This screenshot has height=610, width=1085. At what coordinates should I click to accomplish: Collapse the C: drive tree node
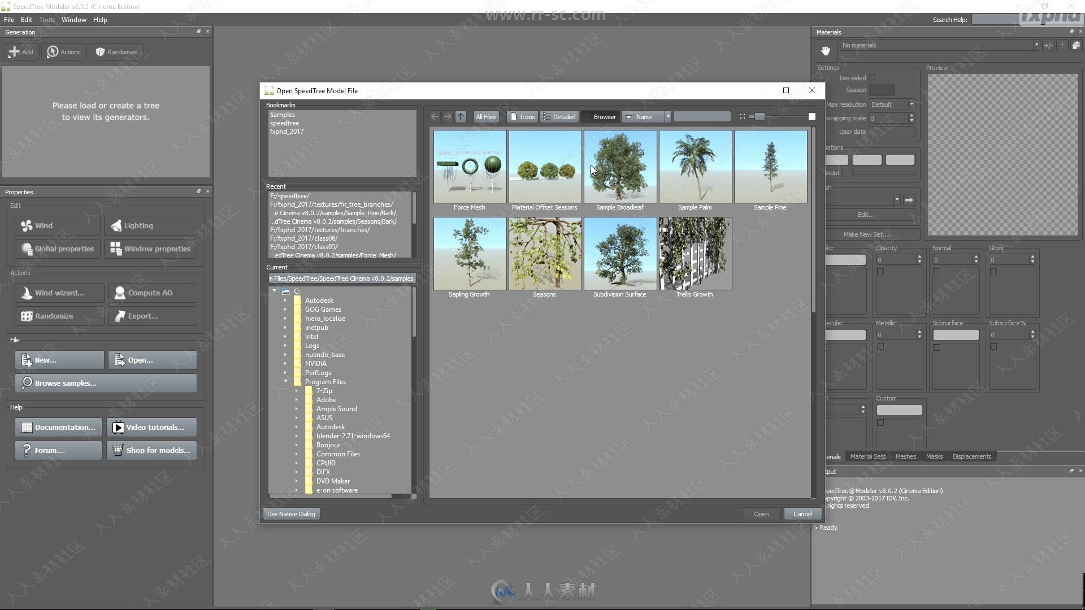[x=275, y=291]
